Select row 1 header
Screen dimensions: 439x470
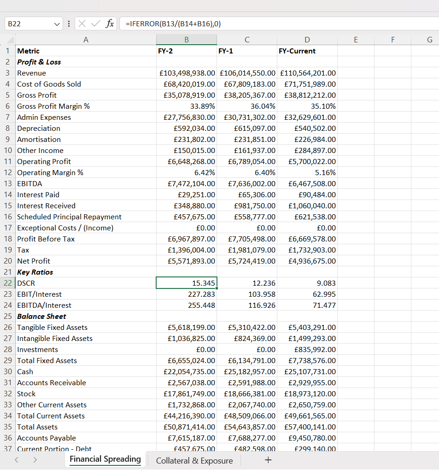(x=8, y=51)
